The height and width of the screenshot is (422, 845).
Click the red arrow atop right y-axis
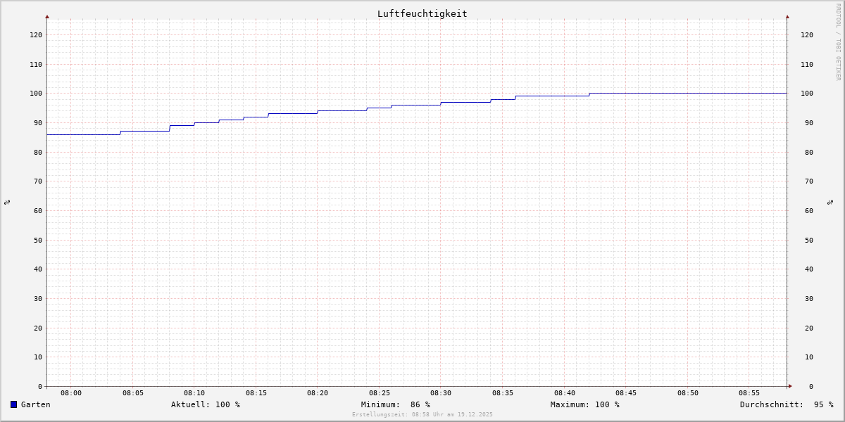point(787,16)
